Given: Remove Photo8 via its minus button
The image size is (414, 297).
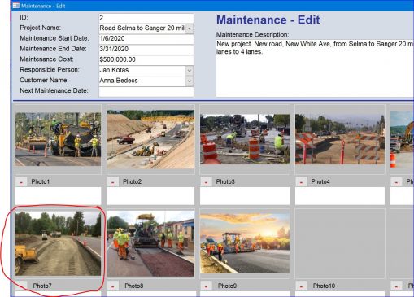Looking at the screenshot, I should point(112,286).
